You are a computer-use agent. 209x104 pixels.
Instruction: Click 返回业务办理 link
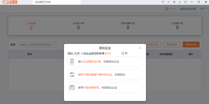point(188,9)
